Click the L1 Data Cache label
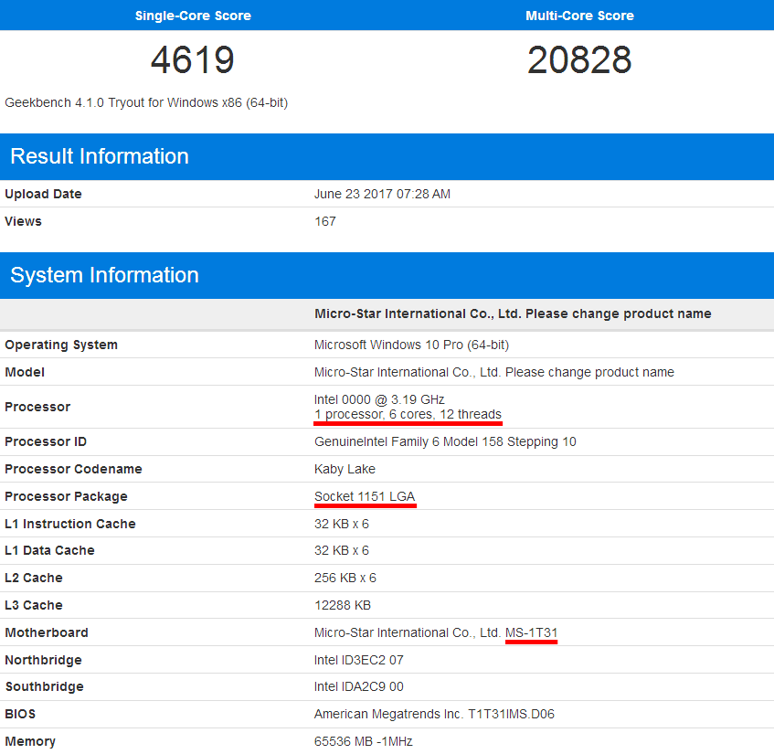The image size is (774, 754). coord(49,550)
